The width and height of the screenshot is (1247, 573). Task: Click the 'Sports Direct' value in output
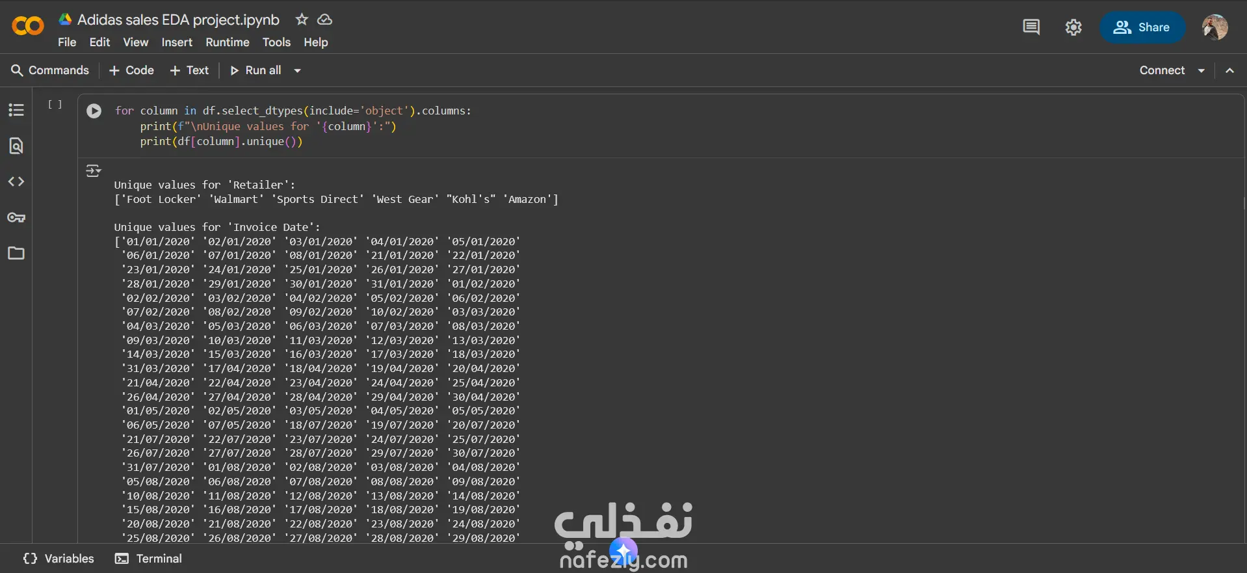[x=317, y=199]
